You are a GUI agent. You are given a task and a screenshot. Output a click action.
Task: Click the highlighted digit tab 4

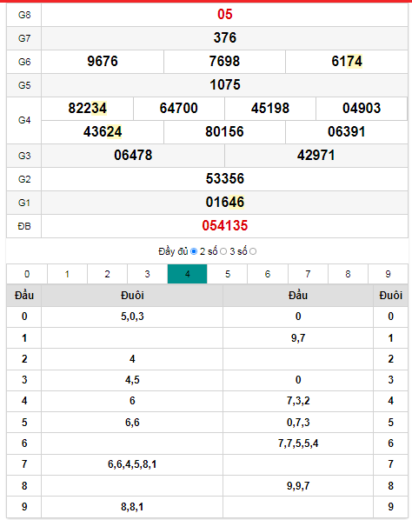pos(187,274)
